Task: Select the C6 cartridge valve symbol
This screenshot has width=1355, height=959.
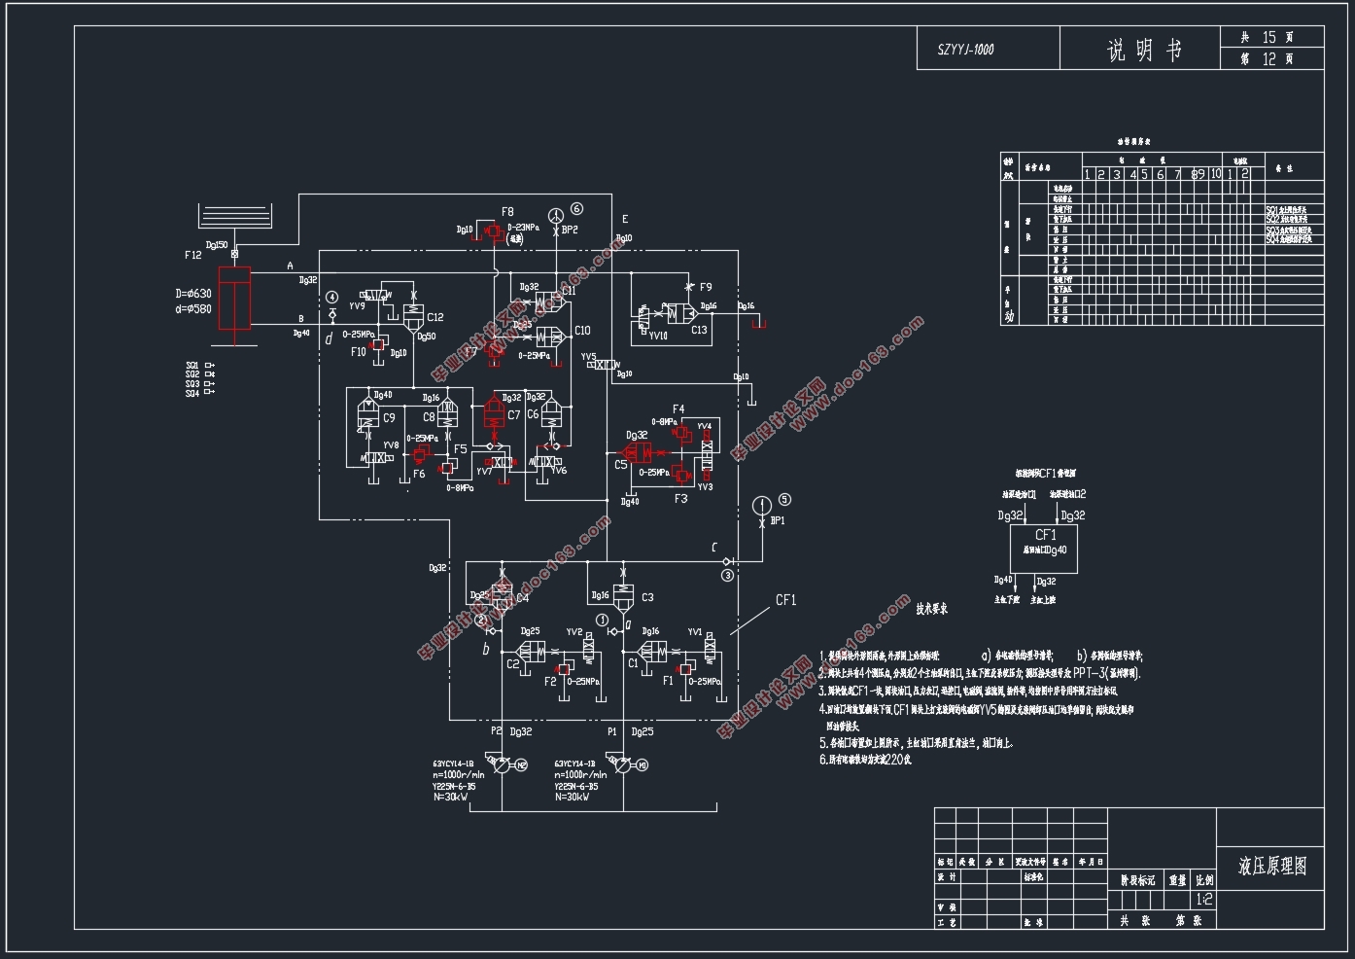Action: (x=550, y=414)
